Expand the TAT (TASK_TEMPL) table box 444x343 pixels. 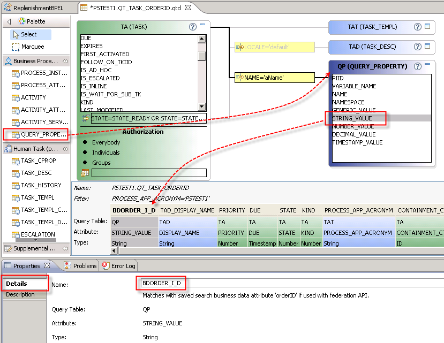pyautogui.click(x=427, y=26)
